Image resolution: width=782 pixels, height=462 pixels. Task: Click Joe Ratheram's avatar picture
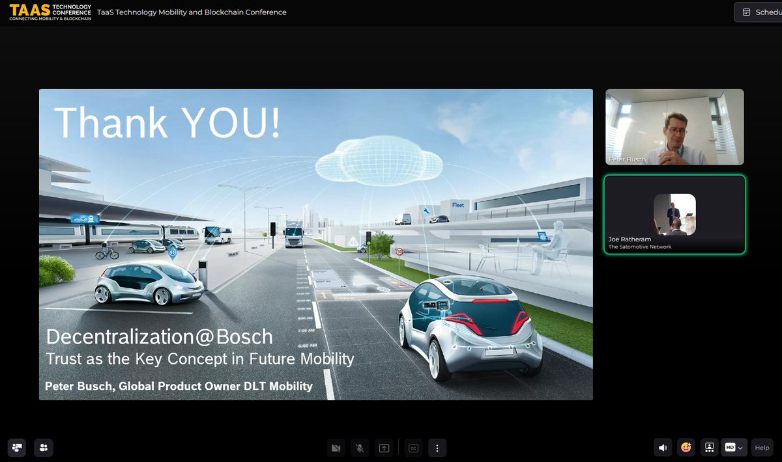click(x=674, y=214)
